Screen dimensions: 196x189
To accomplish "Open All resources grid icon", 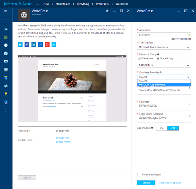I will (6, 37).
